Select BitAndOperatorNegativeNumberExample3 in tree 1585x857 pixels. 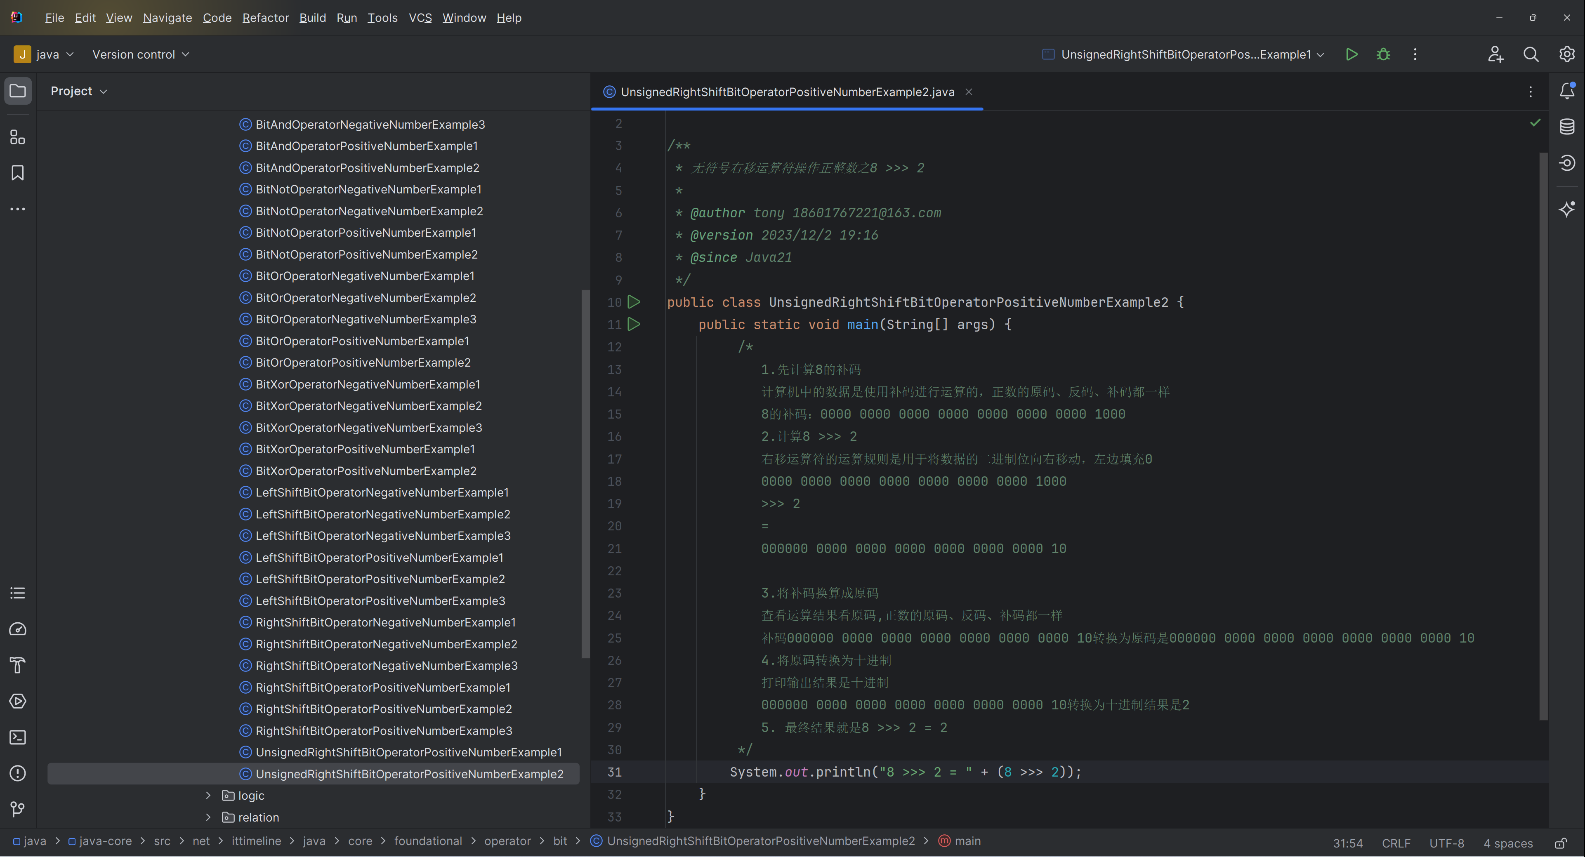370,124
